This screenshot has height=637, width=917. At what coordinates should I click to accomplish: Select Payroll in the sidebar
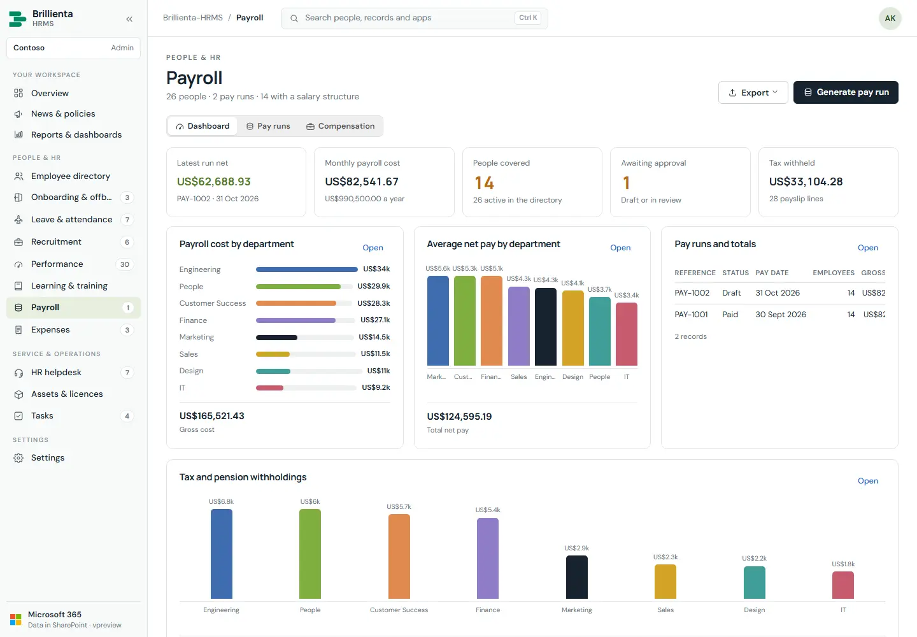(73, 308)
